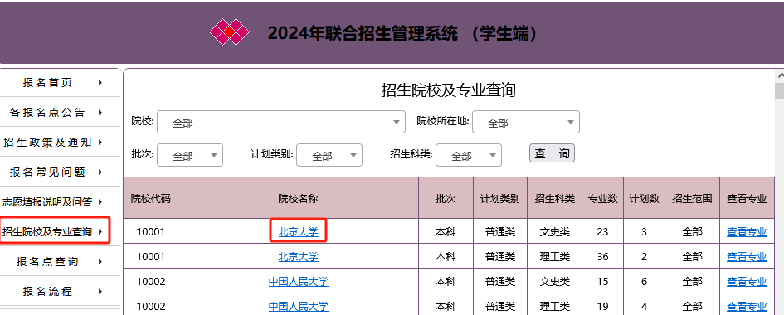
Task: Click arrow icon beside 报名常见问题
Action: point(100,172)
